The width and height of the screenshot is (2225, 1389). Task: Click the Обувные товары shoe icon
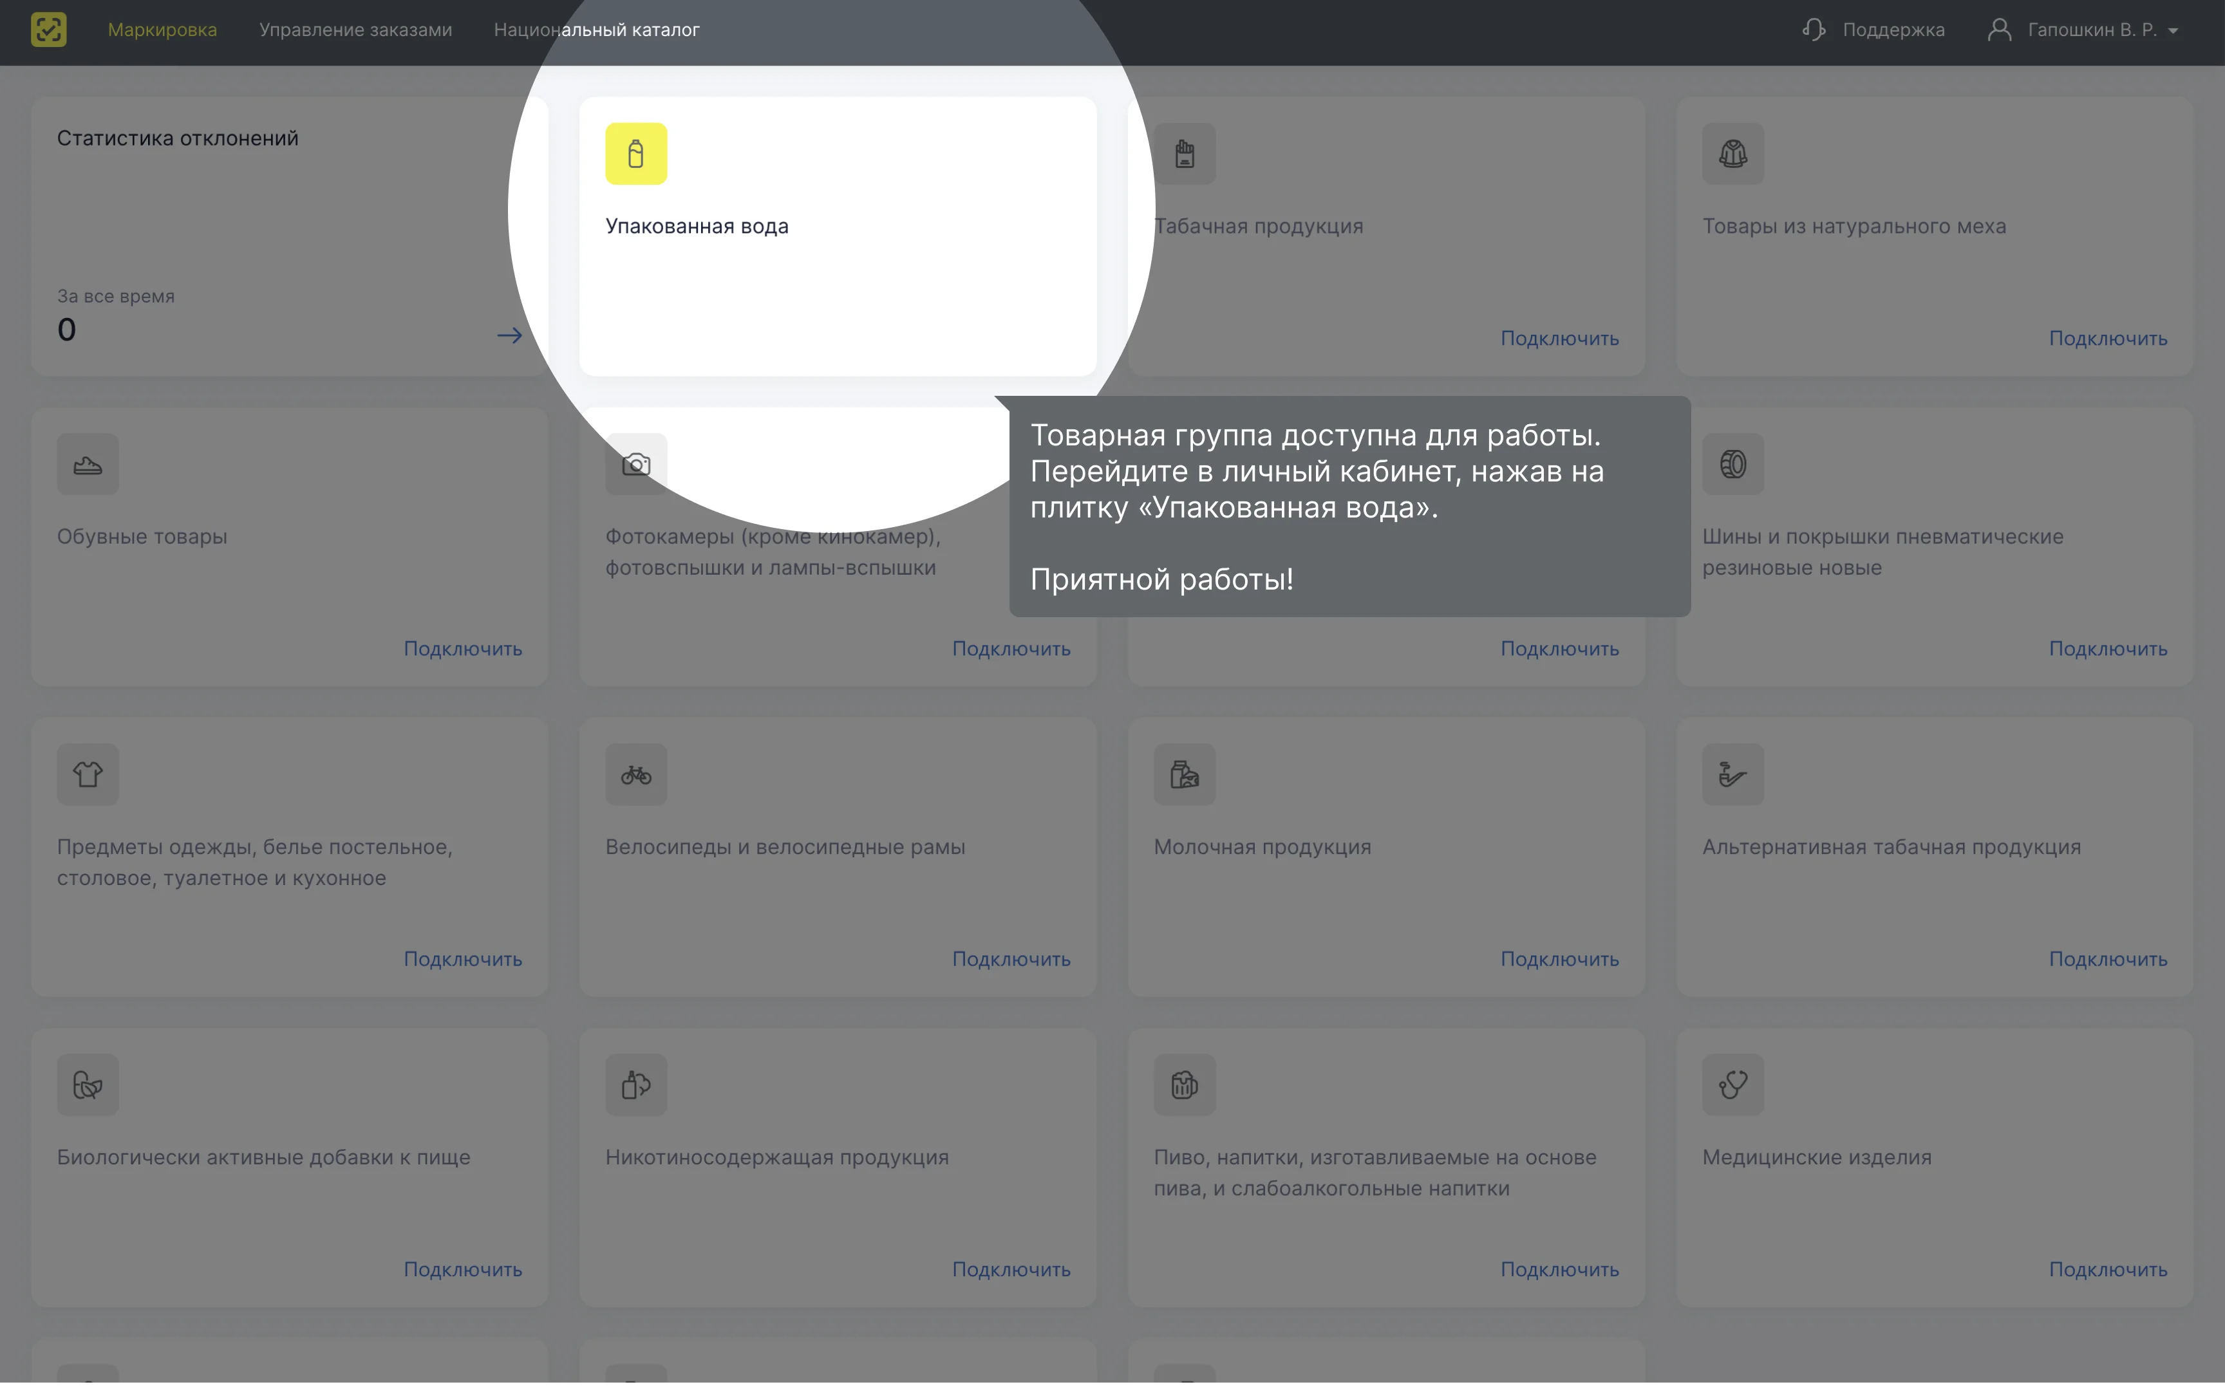point(88,464)
